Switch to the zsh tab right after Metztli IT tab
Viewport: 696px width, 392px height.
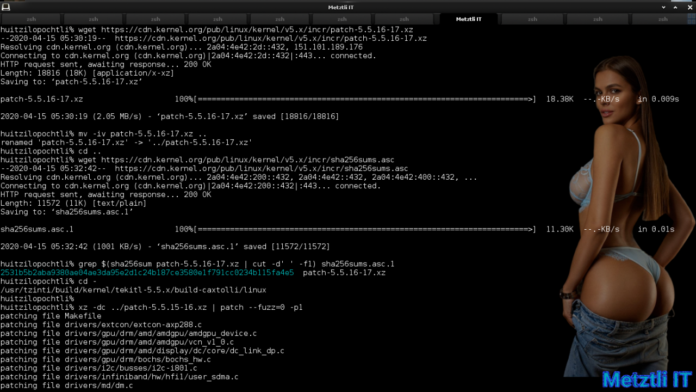pyautogui.click(x=532, y=19)
